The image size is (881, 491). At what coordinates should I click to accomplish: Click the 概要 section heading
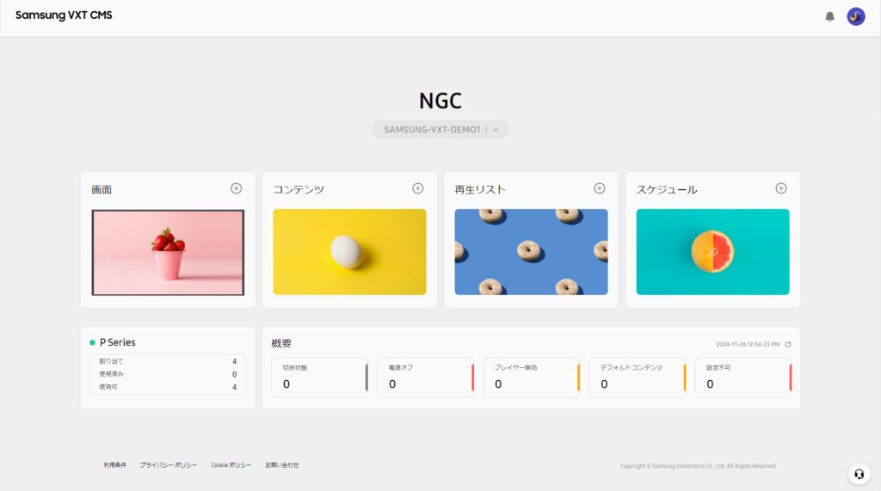click(x=281, y=343)
